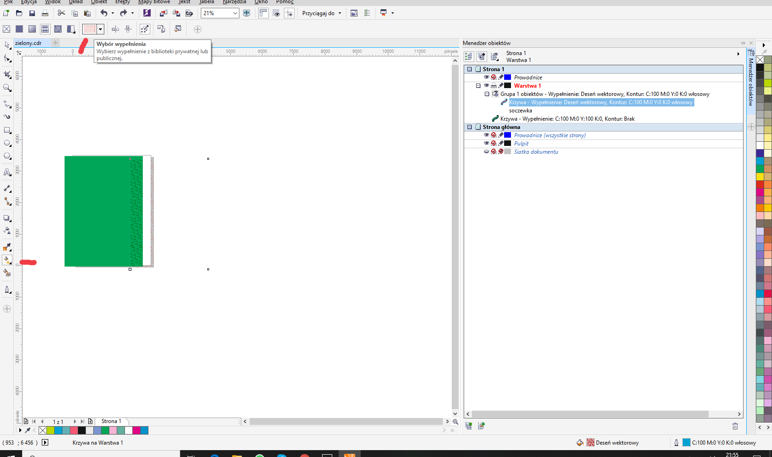This screenshot has width=772, height=457.
Task: Toggle visibility eye of Warstwa 1
Action: tap(486, 86)
